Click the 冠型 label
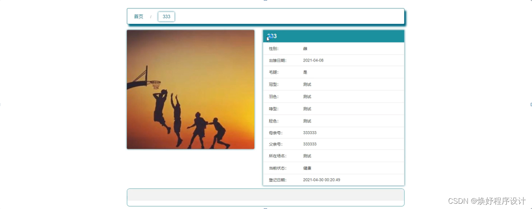532x209 pixels. [274, 84]
